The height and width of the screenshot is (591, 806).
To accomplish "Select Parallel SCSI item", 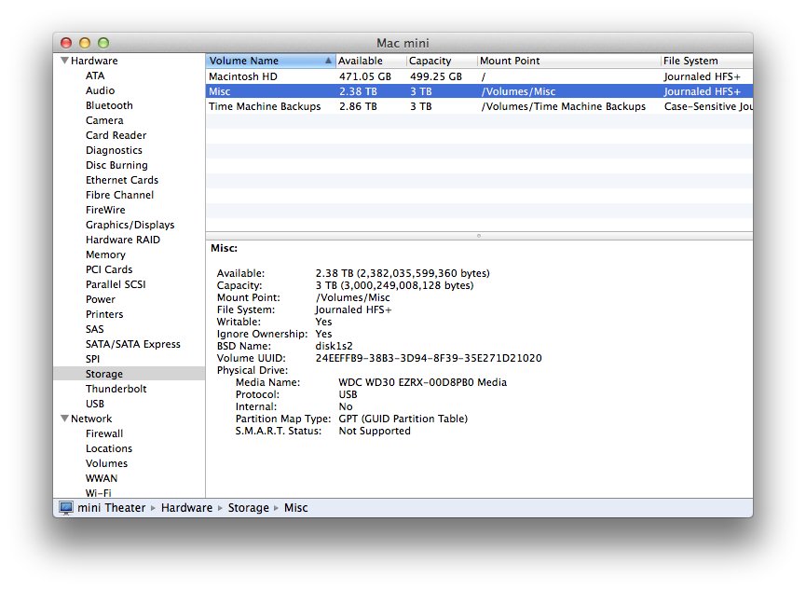I will point(116,284).
